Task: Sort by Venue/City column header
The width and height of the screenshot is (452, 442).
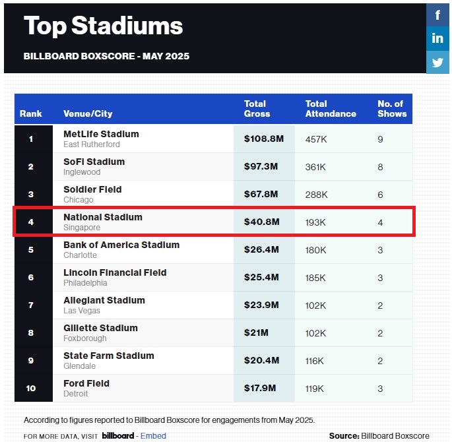Action: (x=88, y=113)
